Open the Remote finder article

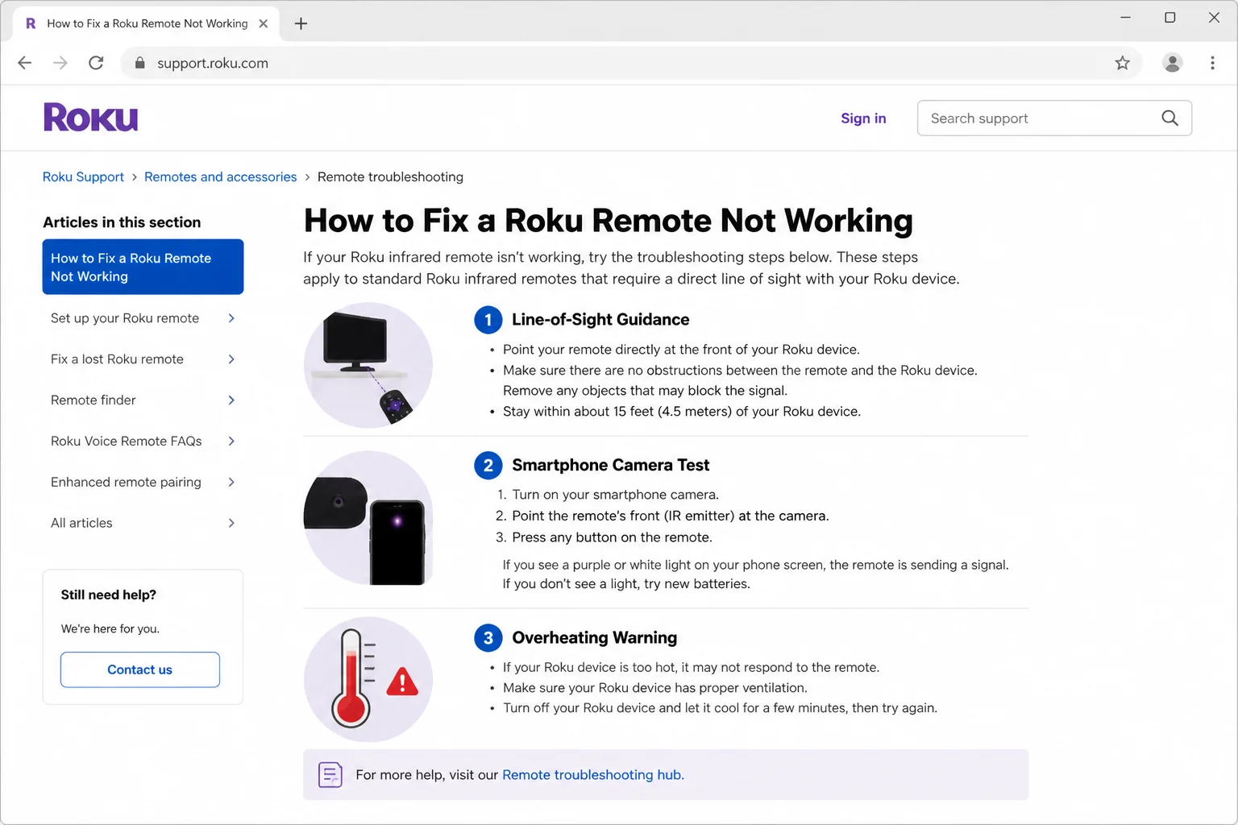tap(93, 400)
